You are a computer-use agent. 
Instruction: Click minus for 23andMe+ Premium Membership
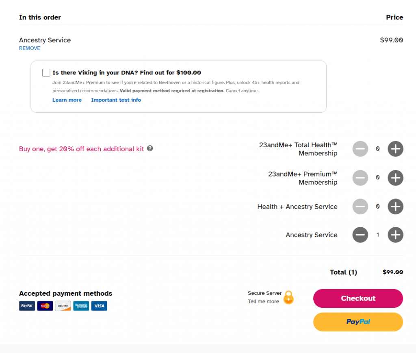360,178
